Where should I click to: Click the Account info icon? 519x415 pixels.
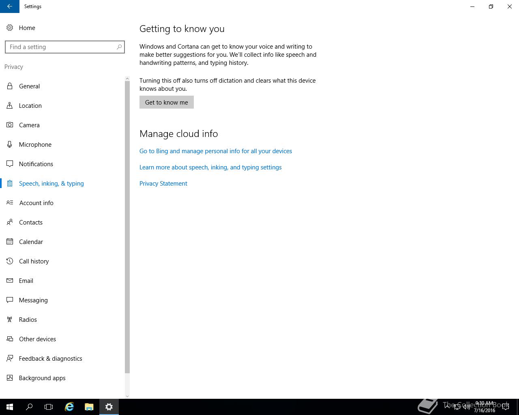point(10,203)
